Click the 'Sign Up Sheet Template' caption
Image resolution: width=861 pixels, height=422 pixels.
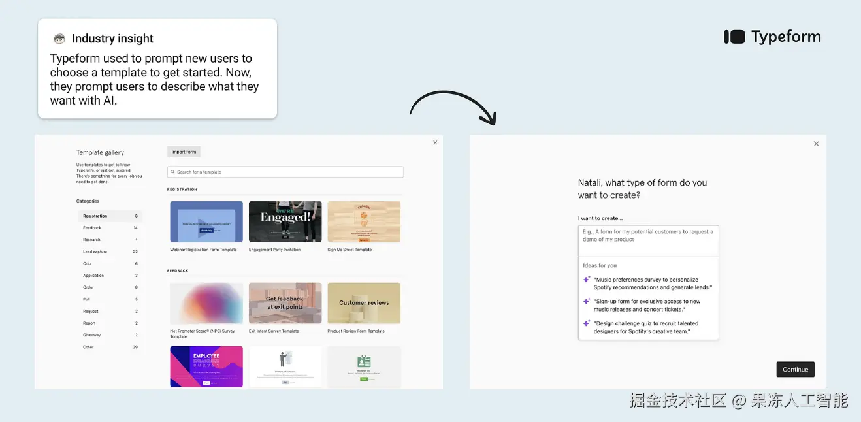pyautogui.click(x=349, y=250)
